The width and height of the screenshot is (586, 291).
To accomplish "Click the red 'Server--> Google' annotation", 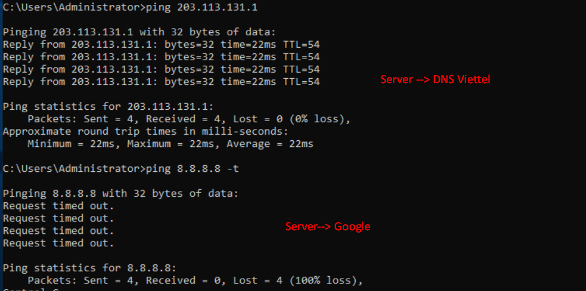I will 328,226.
